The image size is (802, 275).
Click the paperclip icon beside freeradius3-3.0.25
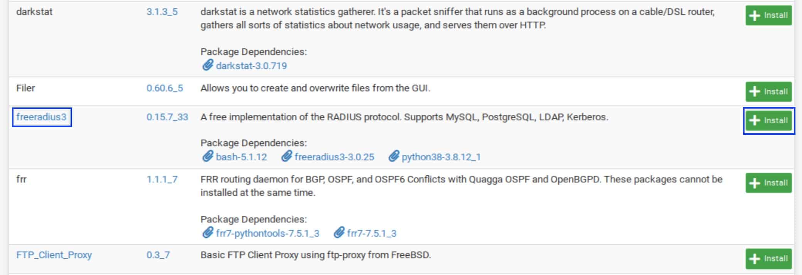click(x=286, y=156)
